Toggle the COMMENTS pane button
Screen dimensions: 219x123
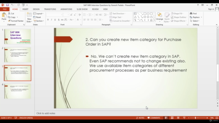(x=154, y=118)
